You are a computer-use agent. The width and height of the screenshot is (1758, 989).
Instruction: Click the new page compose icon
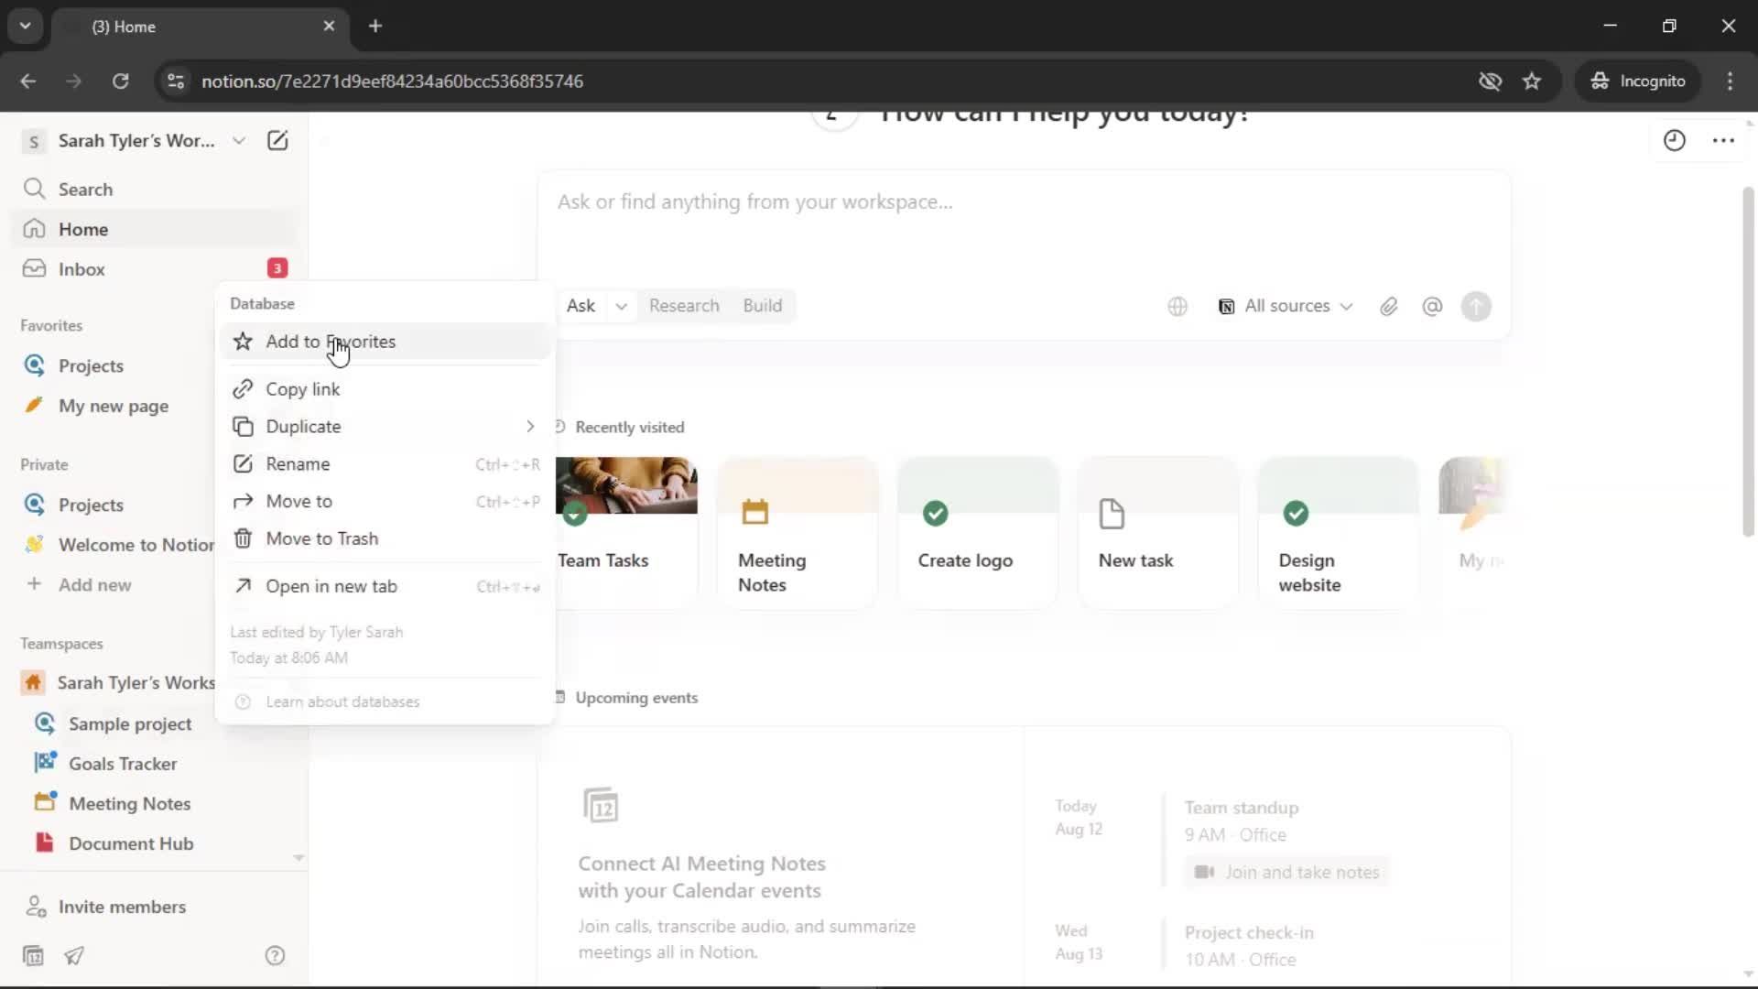277,140
